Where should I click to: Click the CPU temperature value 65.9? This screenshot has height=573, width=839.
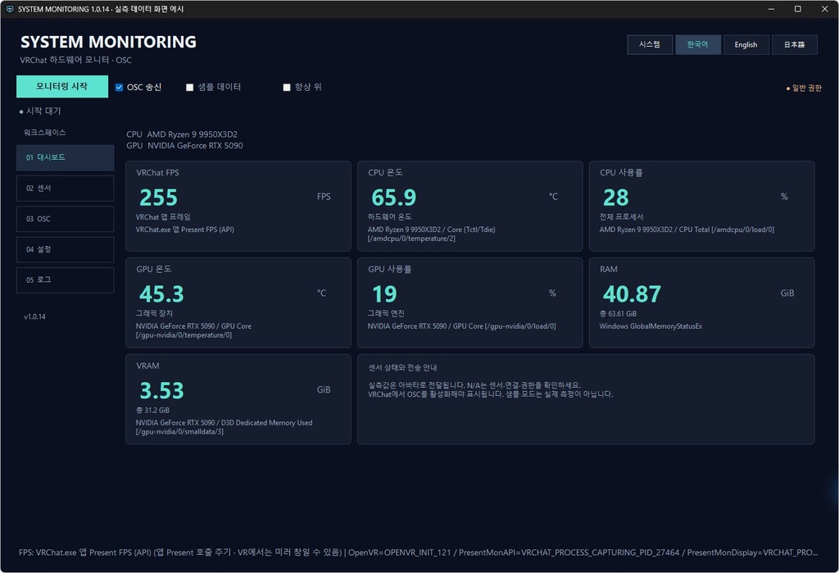click(394, 198)
